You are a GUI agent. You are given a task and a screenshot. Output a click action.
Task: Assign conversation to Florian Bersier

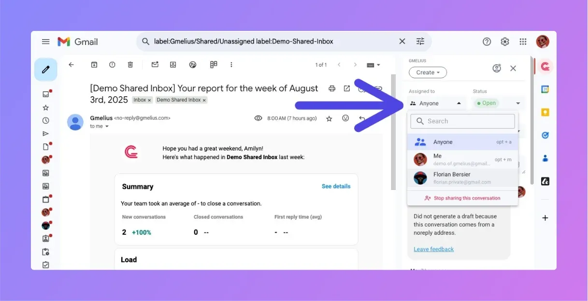coord(463,178)
